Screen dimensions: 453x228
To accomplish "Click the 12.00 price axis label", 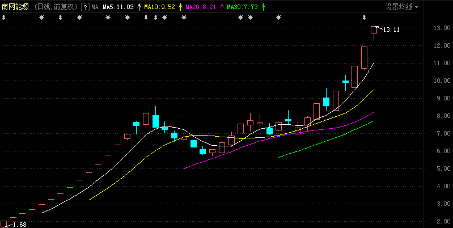I will [442, 45].
